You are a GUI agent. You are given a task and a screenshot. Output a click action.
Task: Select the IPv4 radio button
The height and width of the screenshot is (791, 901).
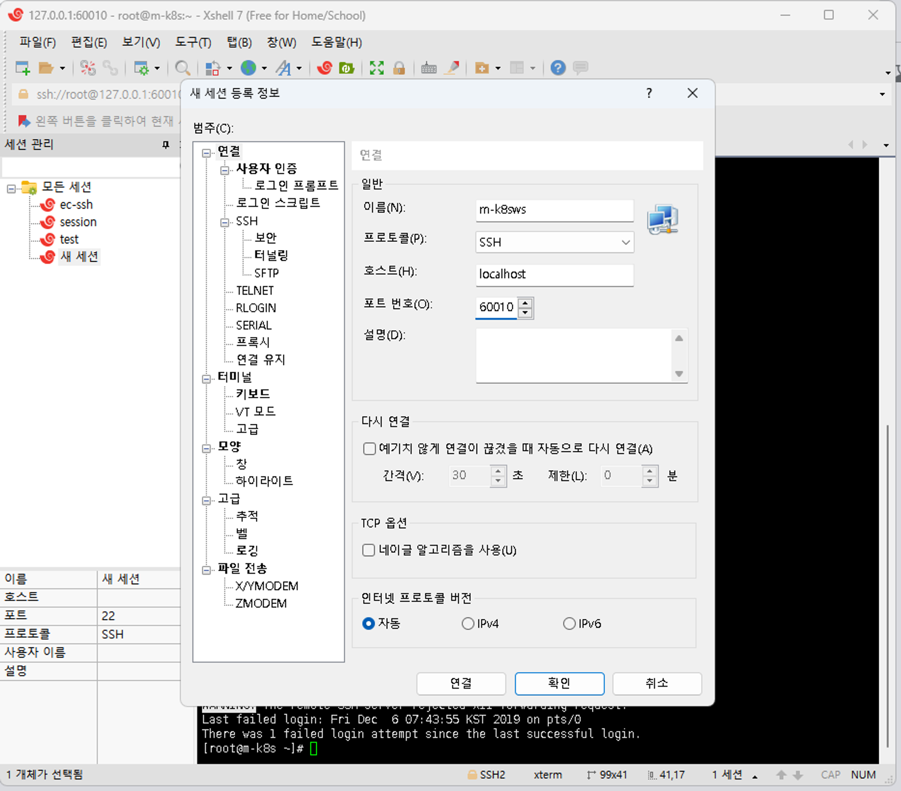468,623
